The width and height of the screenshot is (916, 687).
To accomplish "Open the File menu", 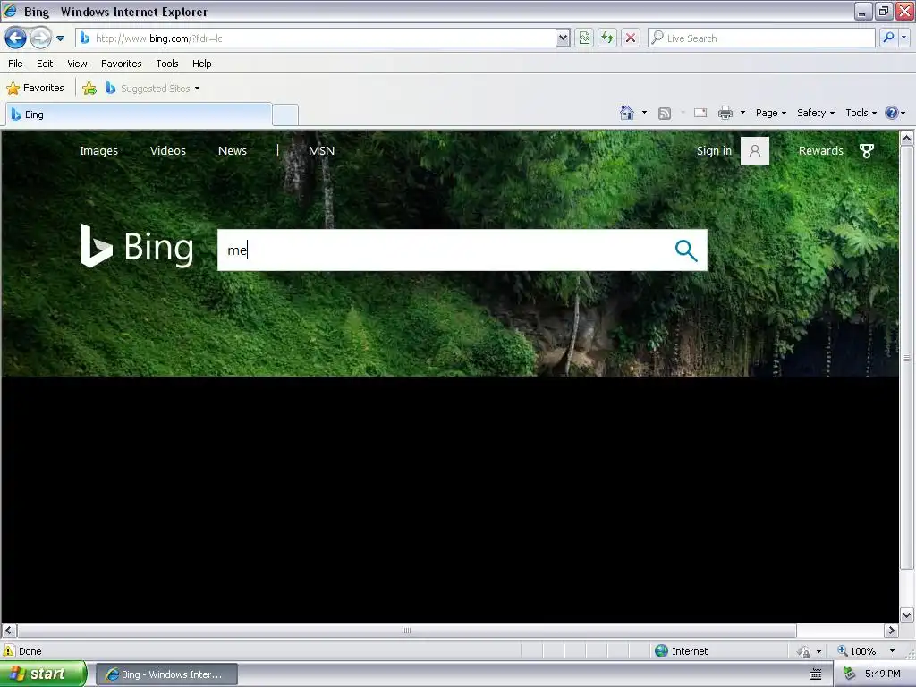I will (16, 64).
